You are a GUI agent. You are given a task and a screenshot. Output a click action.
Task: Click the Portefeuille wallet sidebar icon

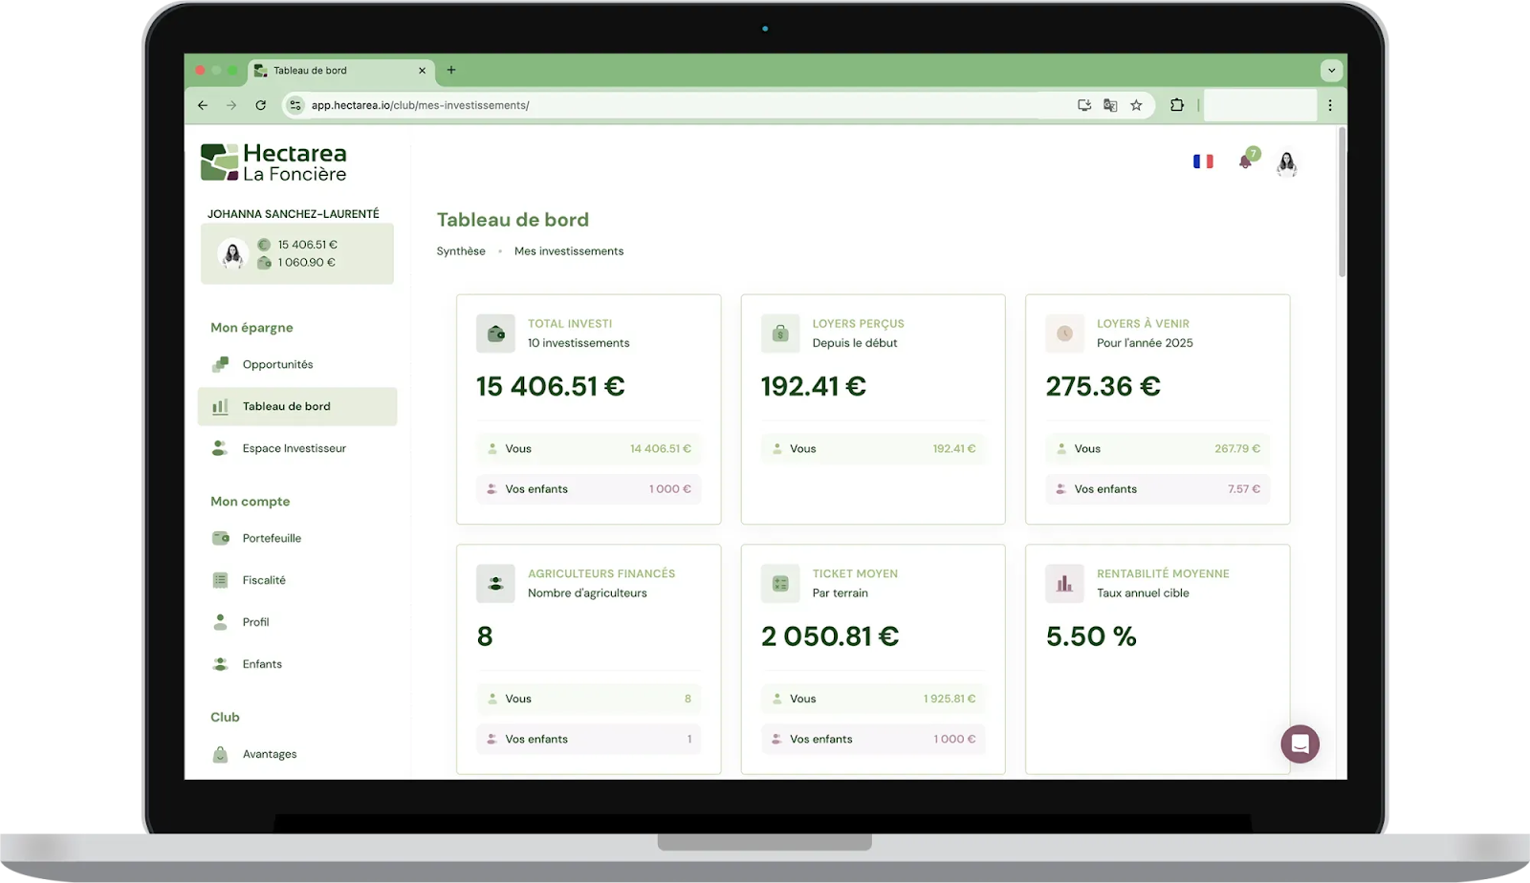click(x=220, y=538)
